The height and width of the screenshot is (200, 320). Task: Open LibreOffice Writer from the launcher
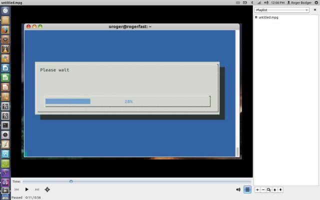(5, 68)
